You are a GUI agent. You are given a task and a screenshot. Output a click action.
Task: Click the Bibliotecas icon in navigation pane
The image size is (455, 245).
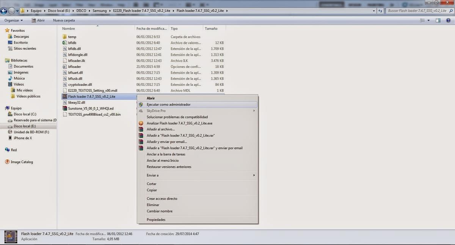pyautogui.click(x=7, y=60)
